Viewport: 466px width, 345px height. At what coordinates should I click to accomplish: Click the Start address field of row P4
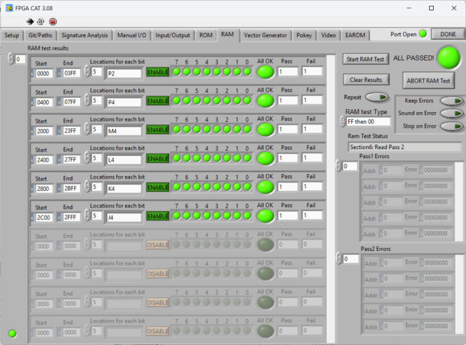(44, 101)
